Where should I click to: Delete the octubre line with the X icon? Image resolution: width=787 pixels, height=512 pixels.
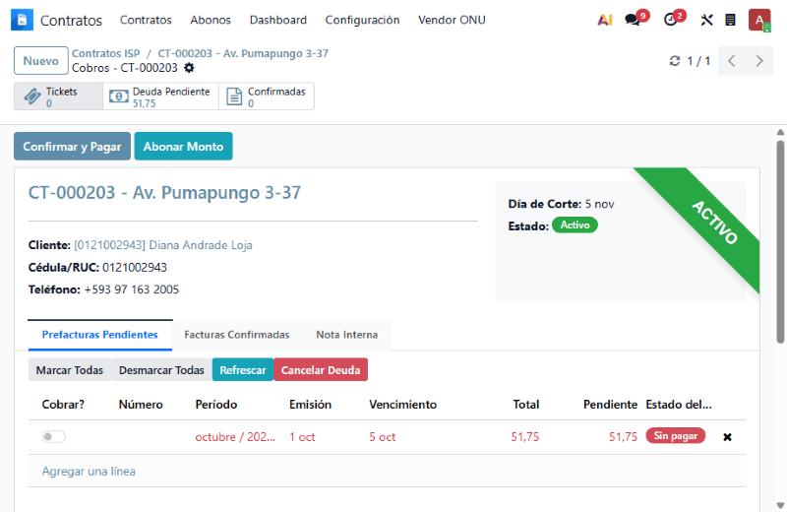pos(727,437)
